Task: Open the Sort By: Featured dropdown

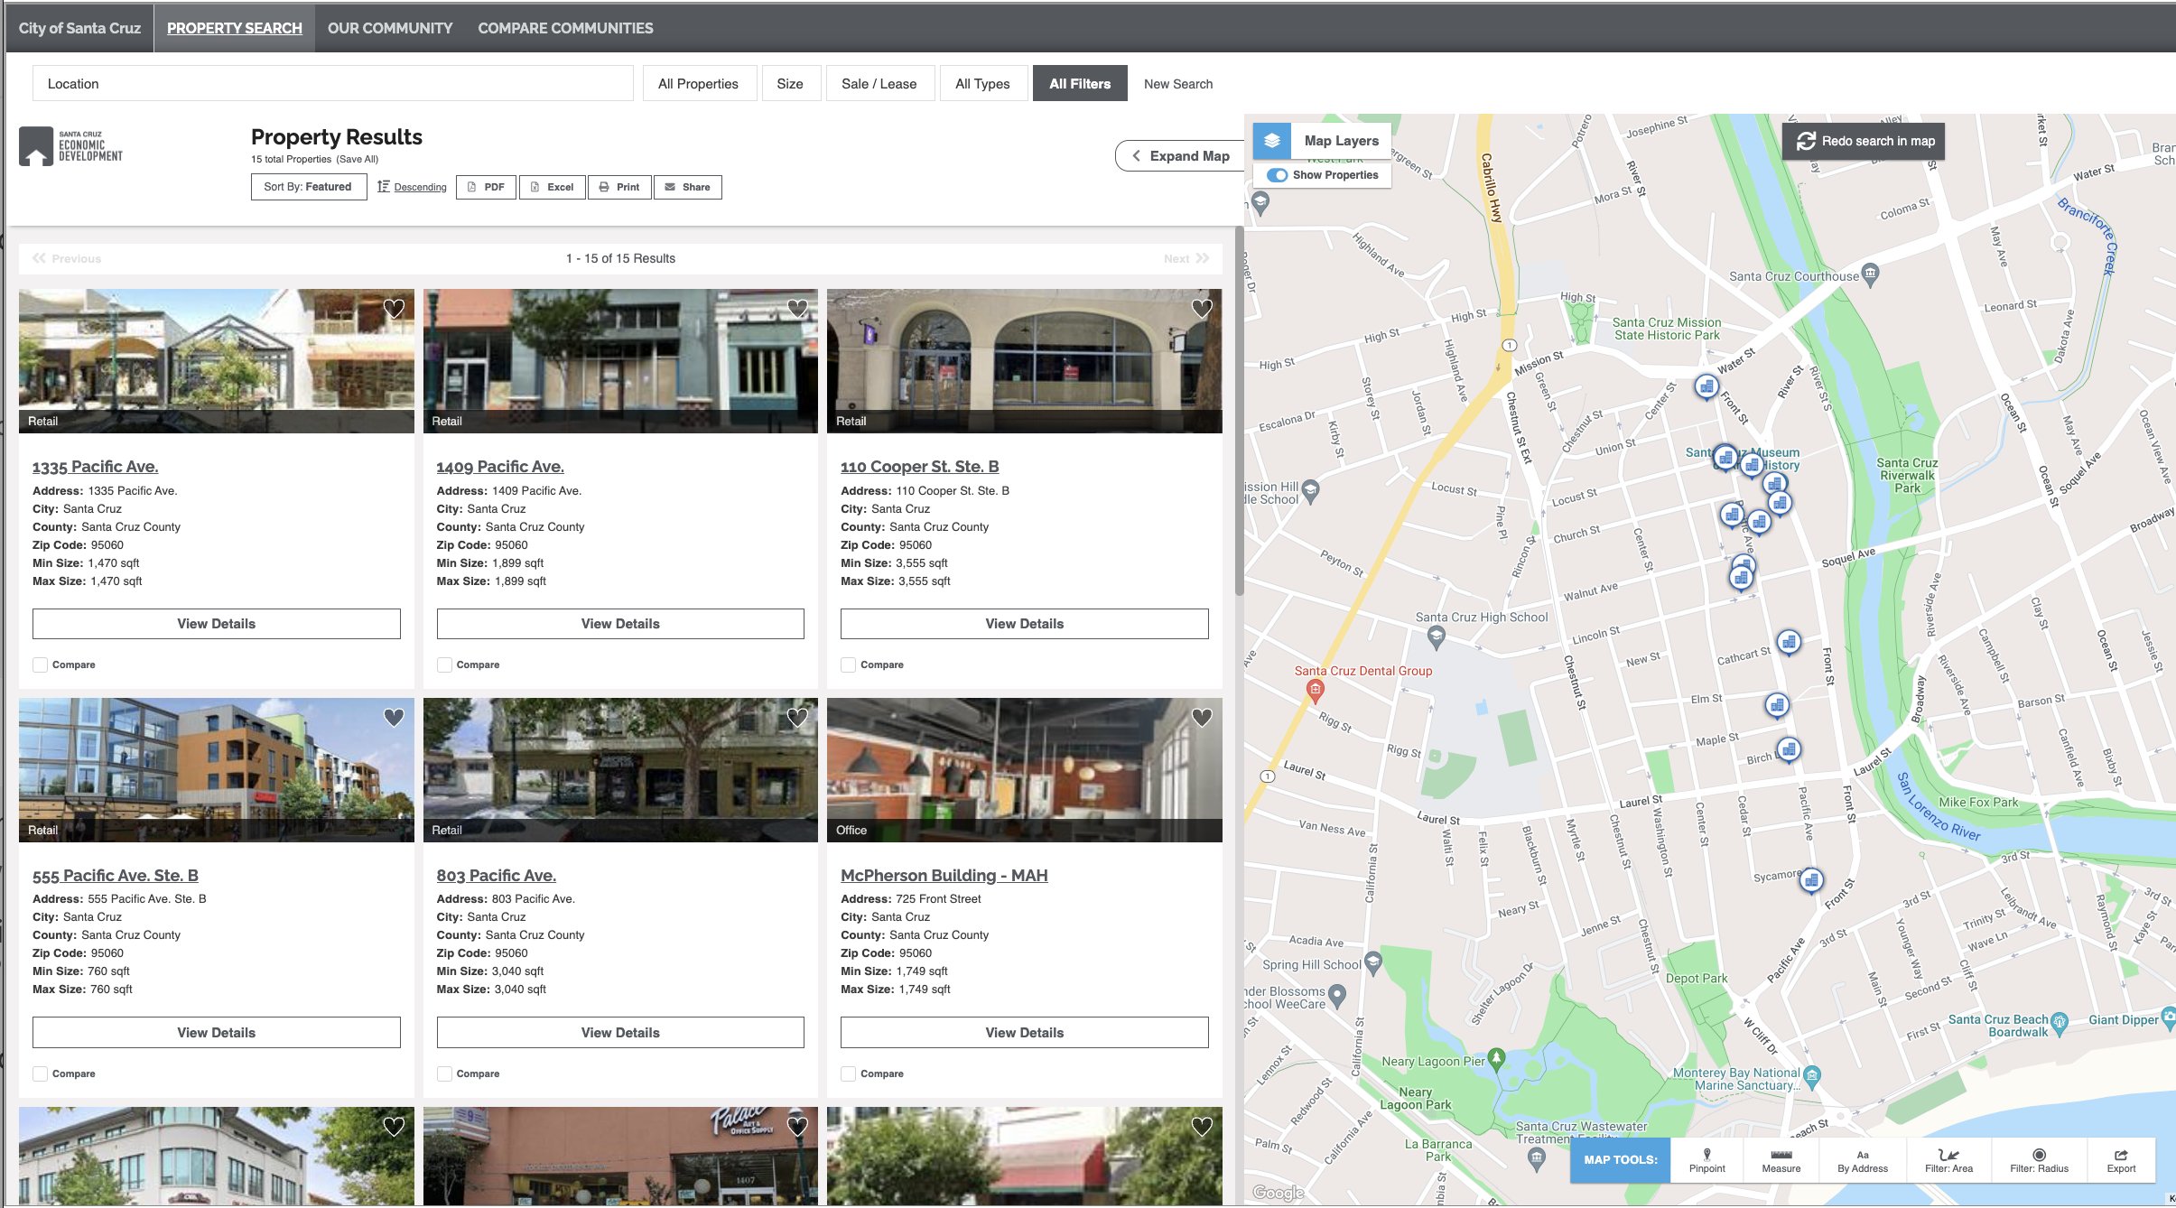Action: (x=308, y=187)
